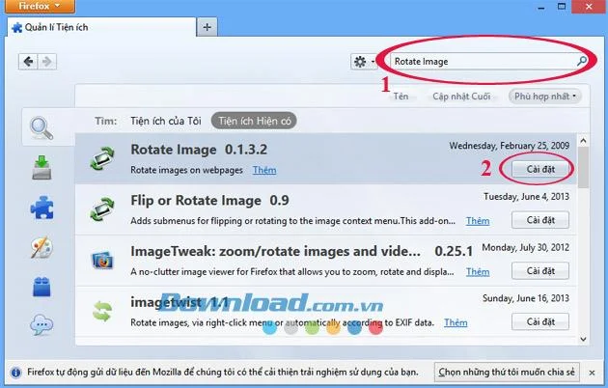
Task: Click Sunday, June 16, 2013 date
Action: tap(526, 298)
